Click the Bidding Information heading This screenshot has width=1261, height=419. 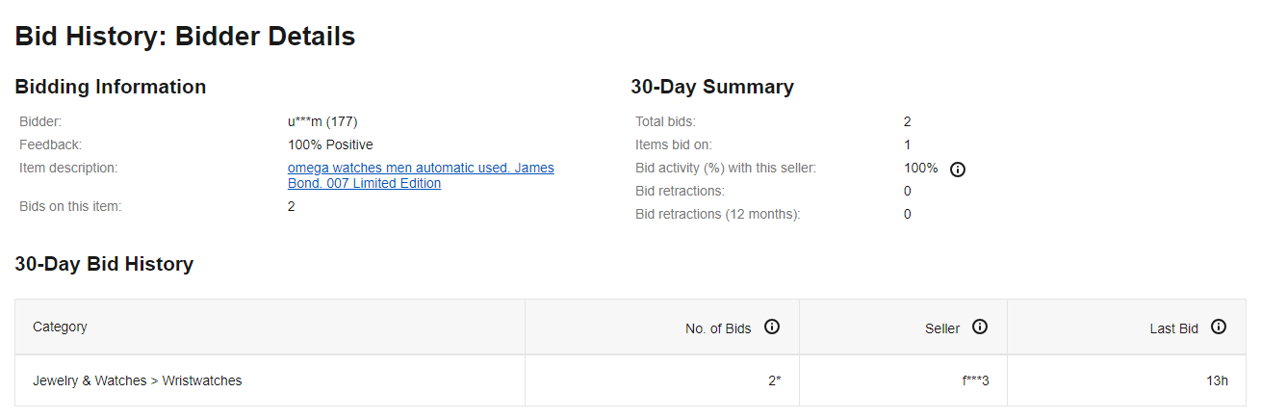[x=111, y=87]
